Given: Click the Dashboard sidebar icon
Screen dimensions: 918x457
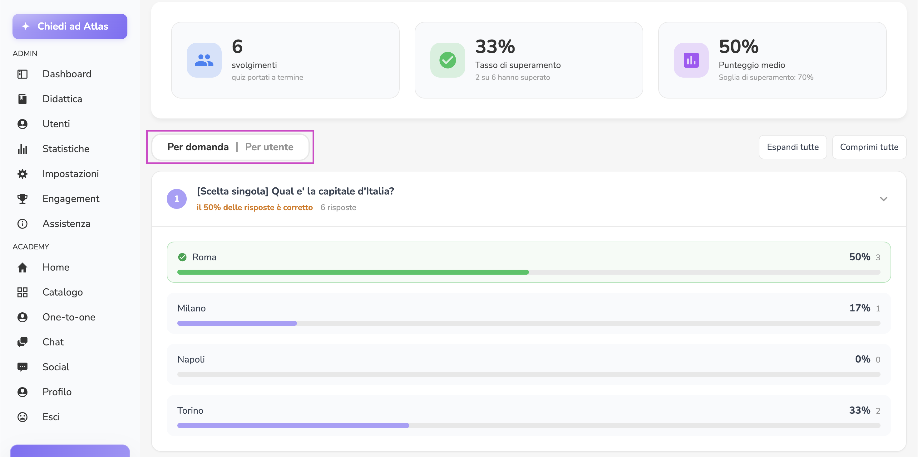Looking at the screenshot, I should 22,74.
